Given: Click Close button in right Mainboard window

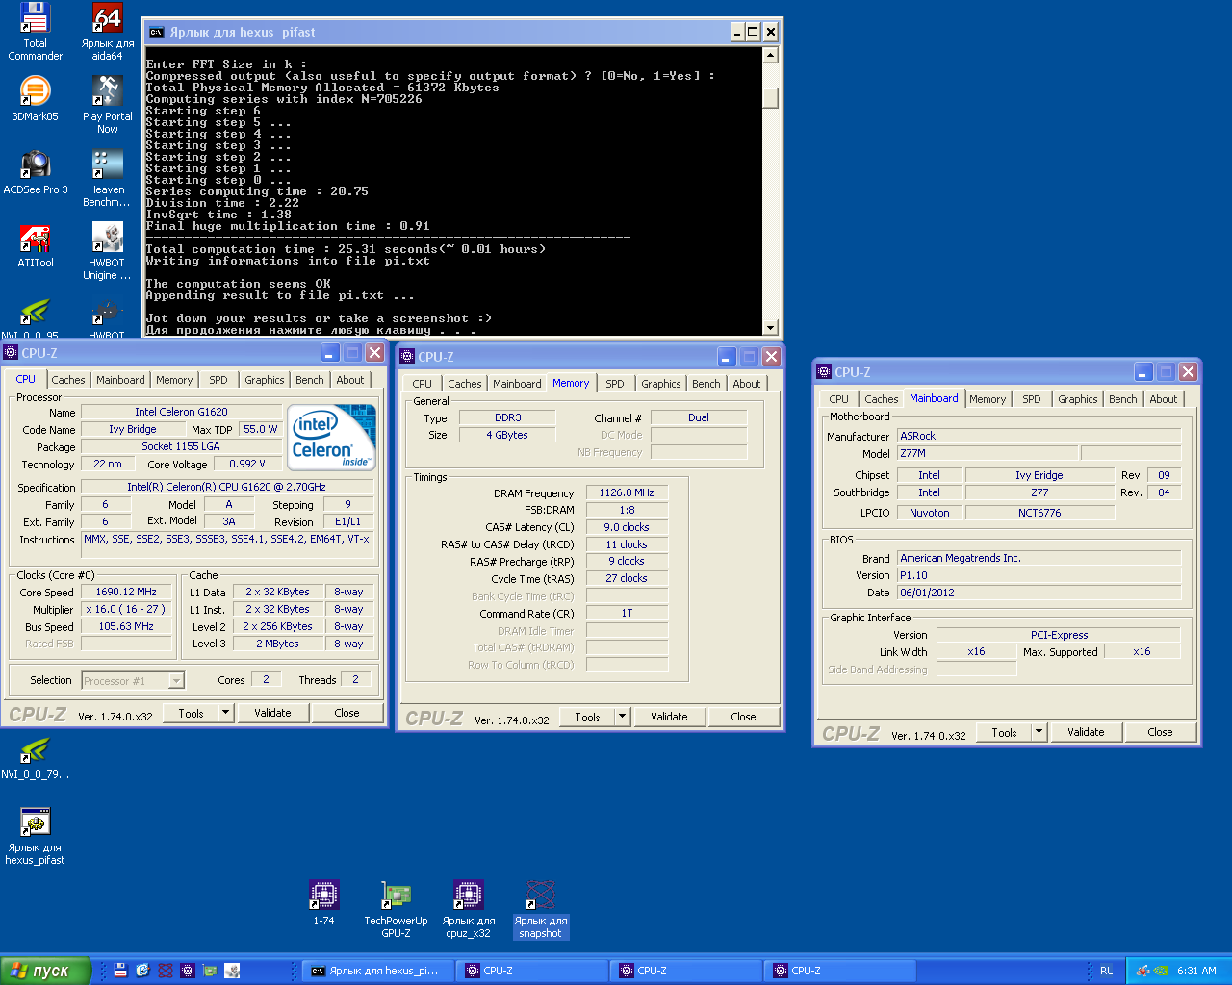Looking at the screenshot, I should 1160,732.
